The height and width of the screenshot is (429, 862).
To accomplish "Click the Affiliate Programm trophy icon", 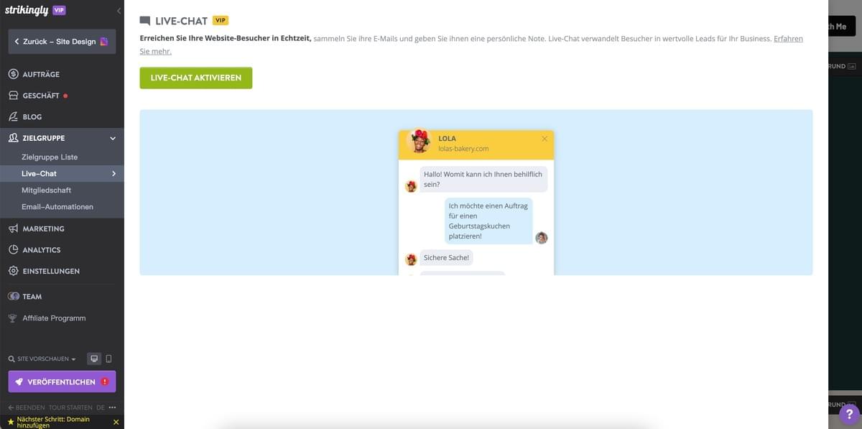I will click(x=12, y=318).
